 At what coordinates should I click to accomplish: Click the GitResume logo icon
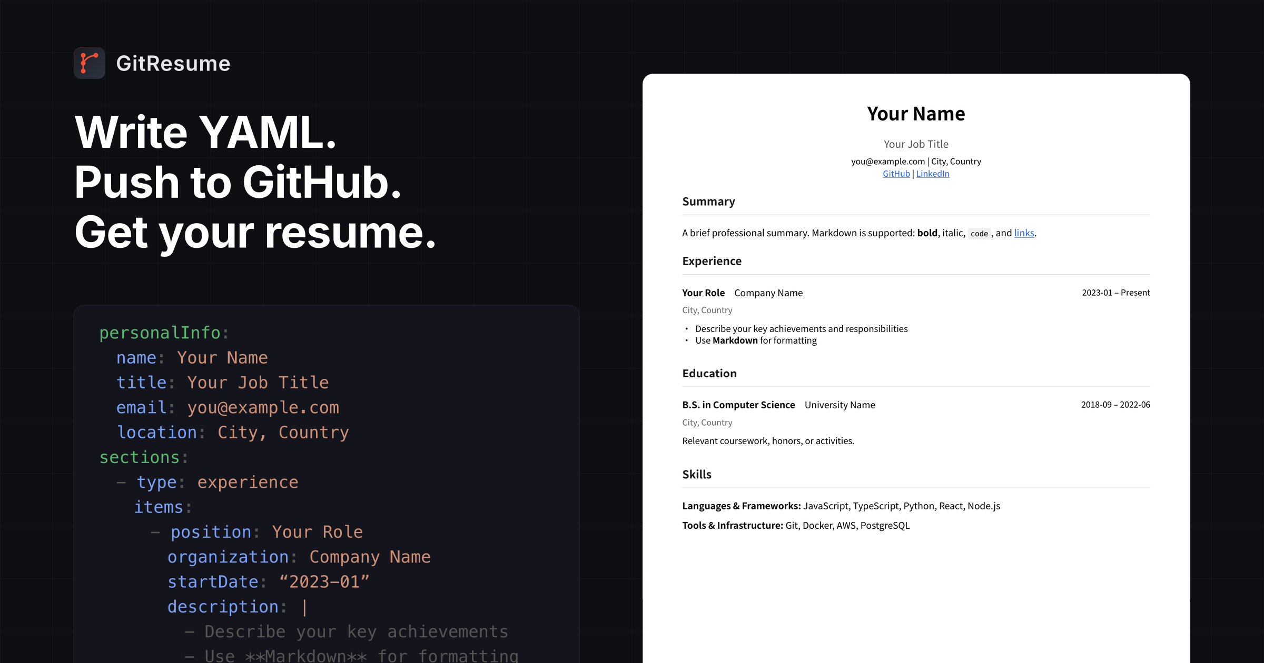click(89, 63)
